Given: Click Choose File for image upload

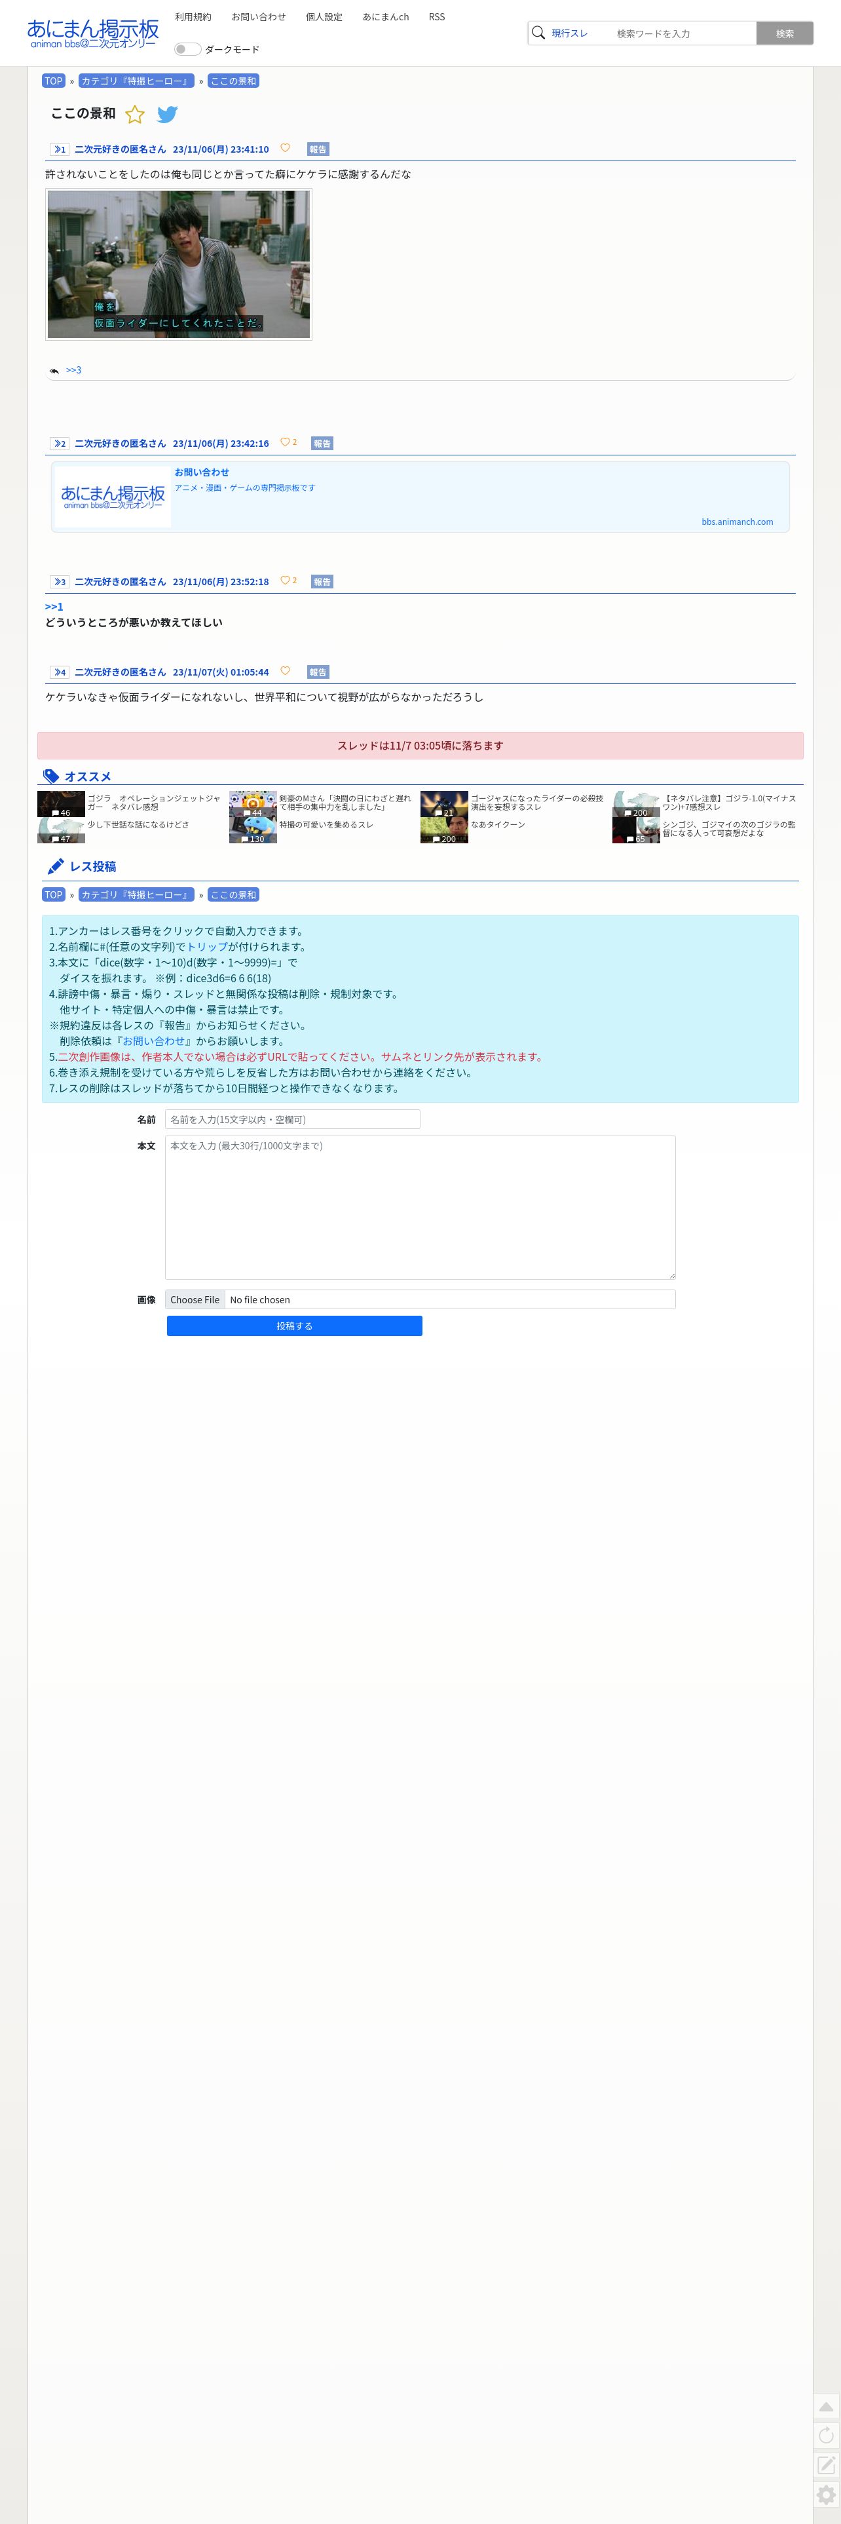Looking at the screenshot, I should point(195,1299).
